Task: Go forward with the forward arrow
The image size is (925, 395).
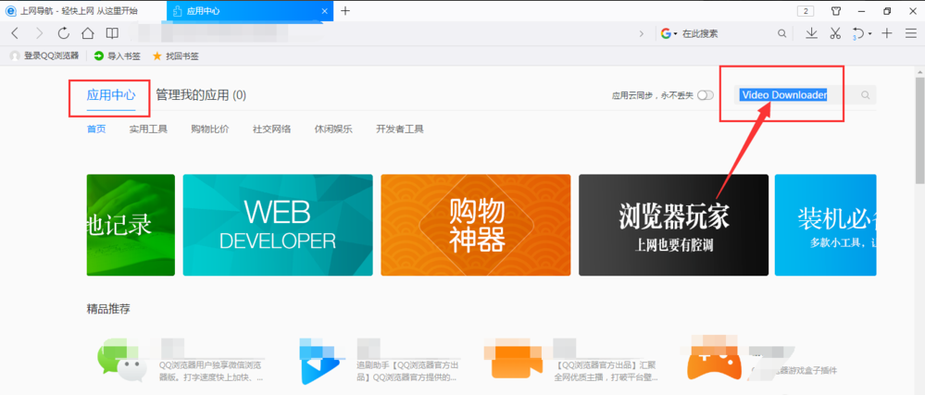Action: (x=39, y=33)
